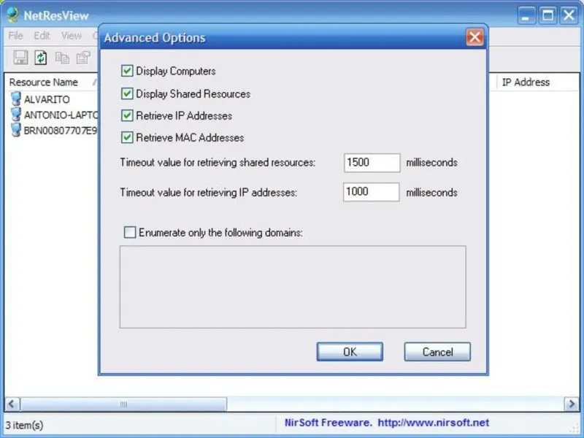
Task: Minimize the NetResView window
Action: click(526, 15)
